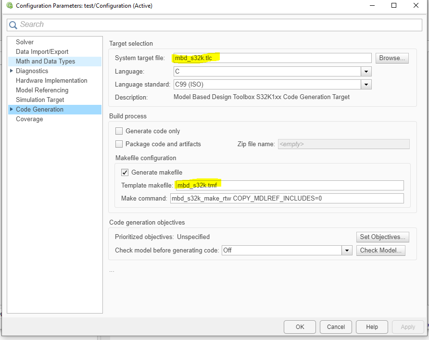This screenshot has width=429, height=340.
Task: Select Solver in the left pane
Action: point(25,42)
